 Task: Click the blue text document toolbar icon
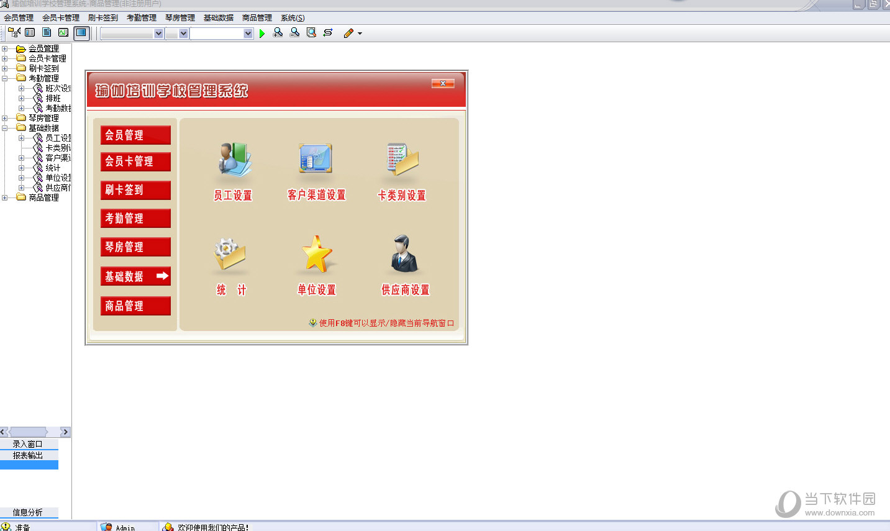tap(47, 33)
